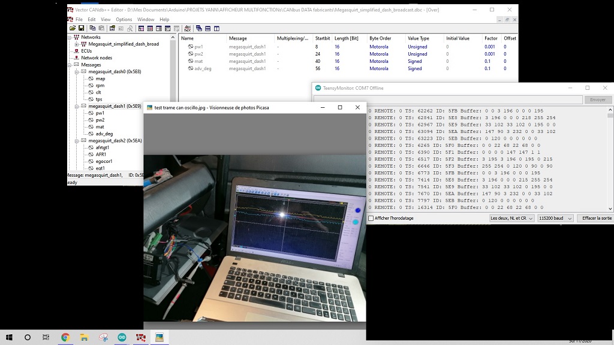The image size is (614, 345).
Task: Click the Cascade windows toolbar icon
Action: click(198, 28)
